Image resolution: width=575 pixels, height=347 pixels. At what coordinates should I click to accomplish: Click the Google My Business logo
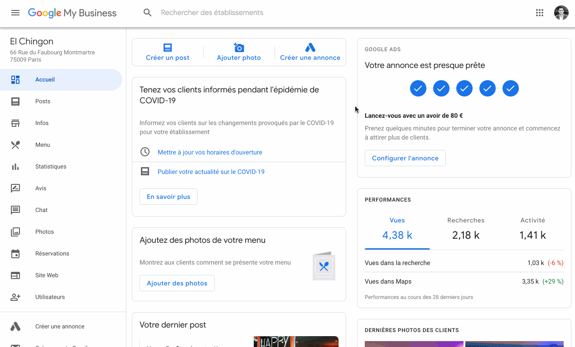click(72, 13)
